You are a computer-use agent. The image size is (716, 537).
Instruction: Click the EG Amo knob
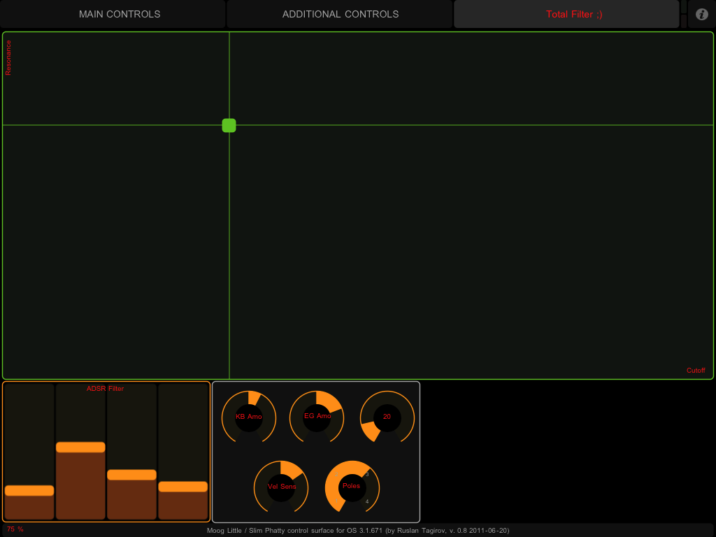point(317,417)
